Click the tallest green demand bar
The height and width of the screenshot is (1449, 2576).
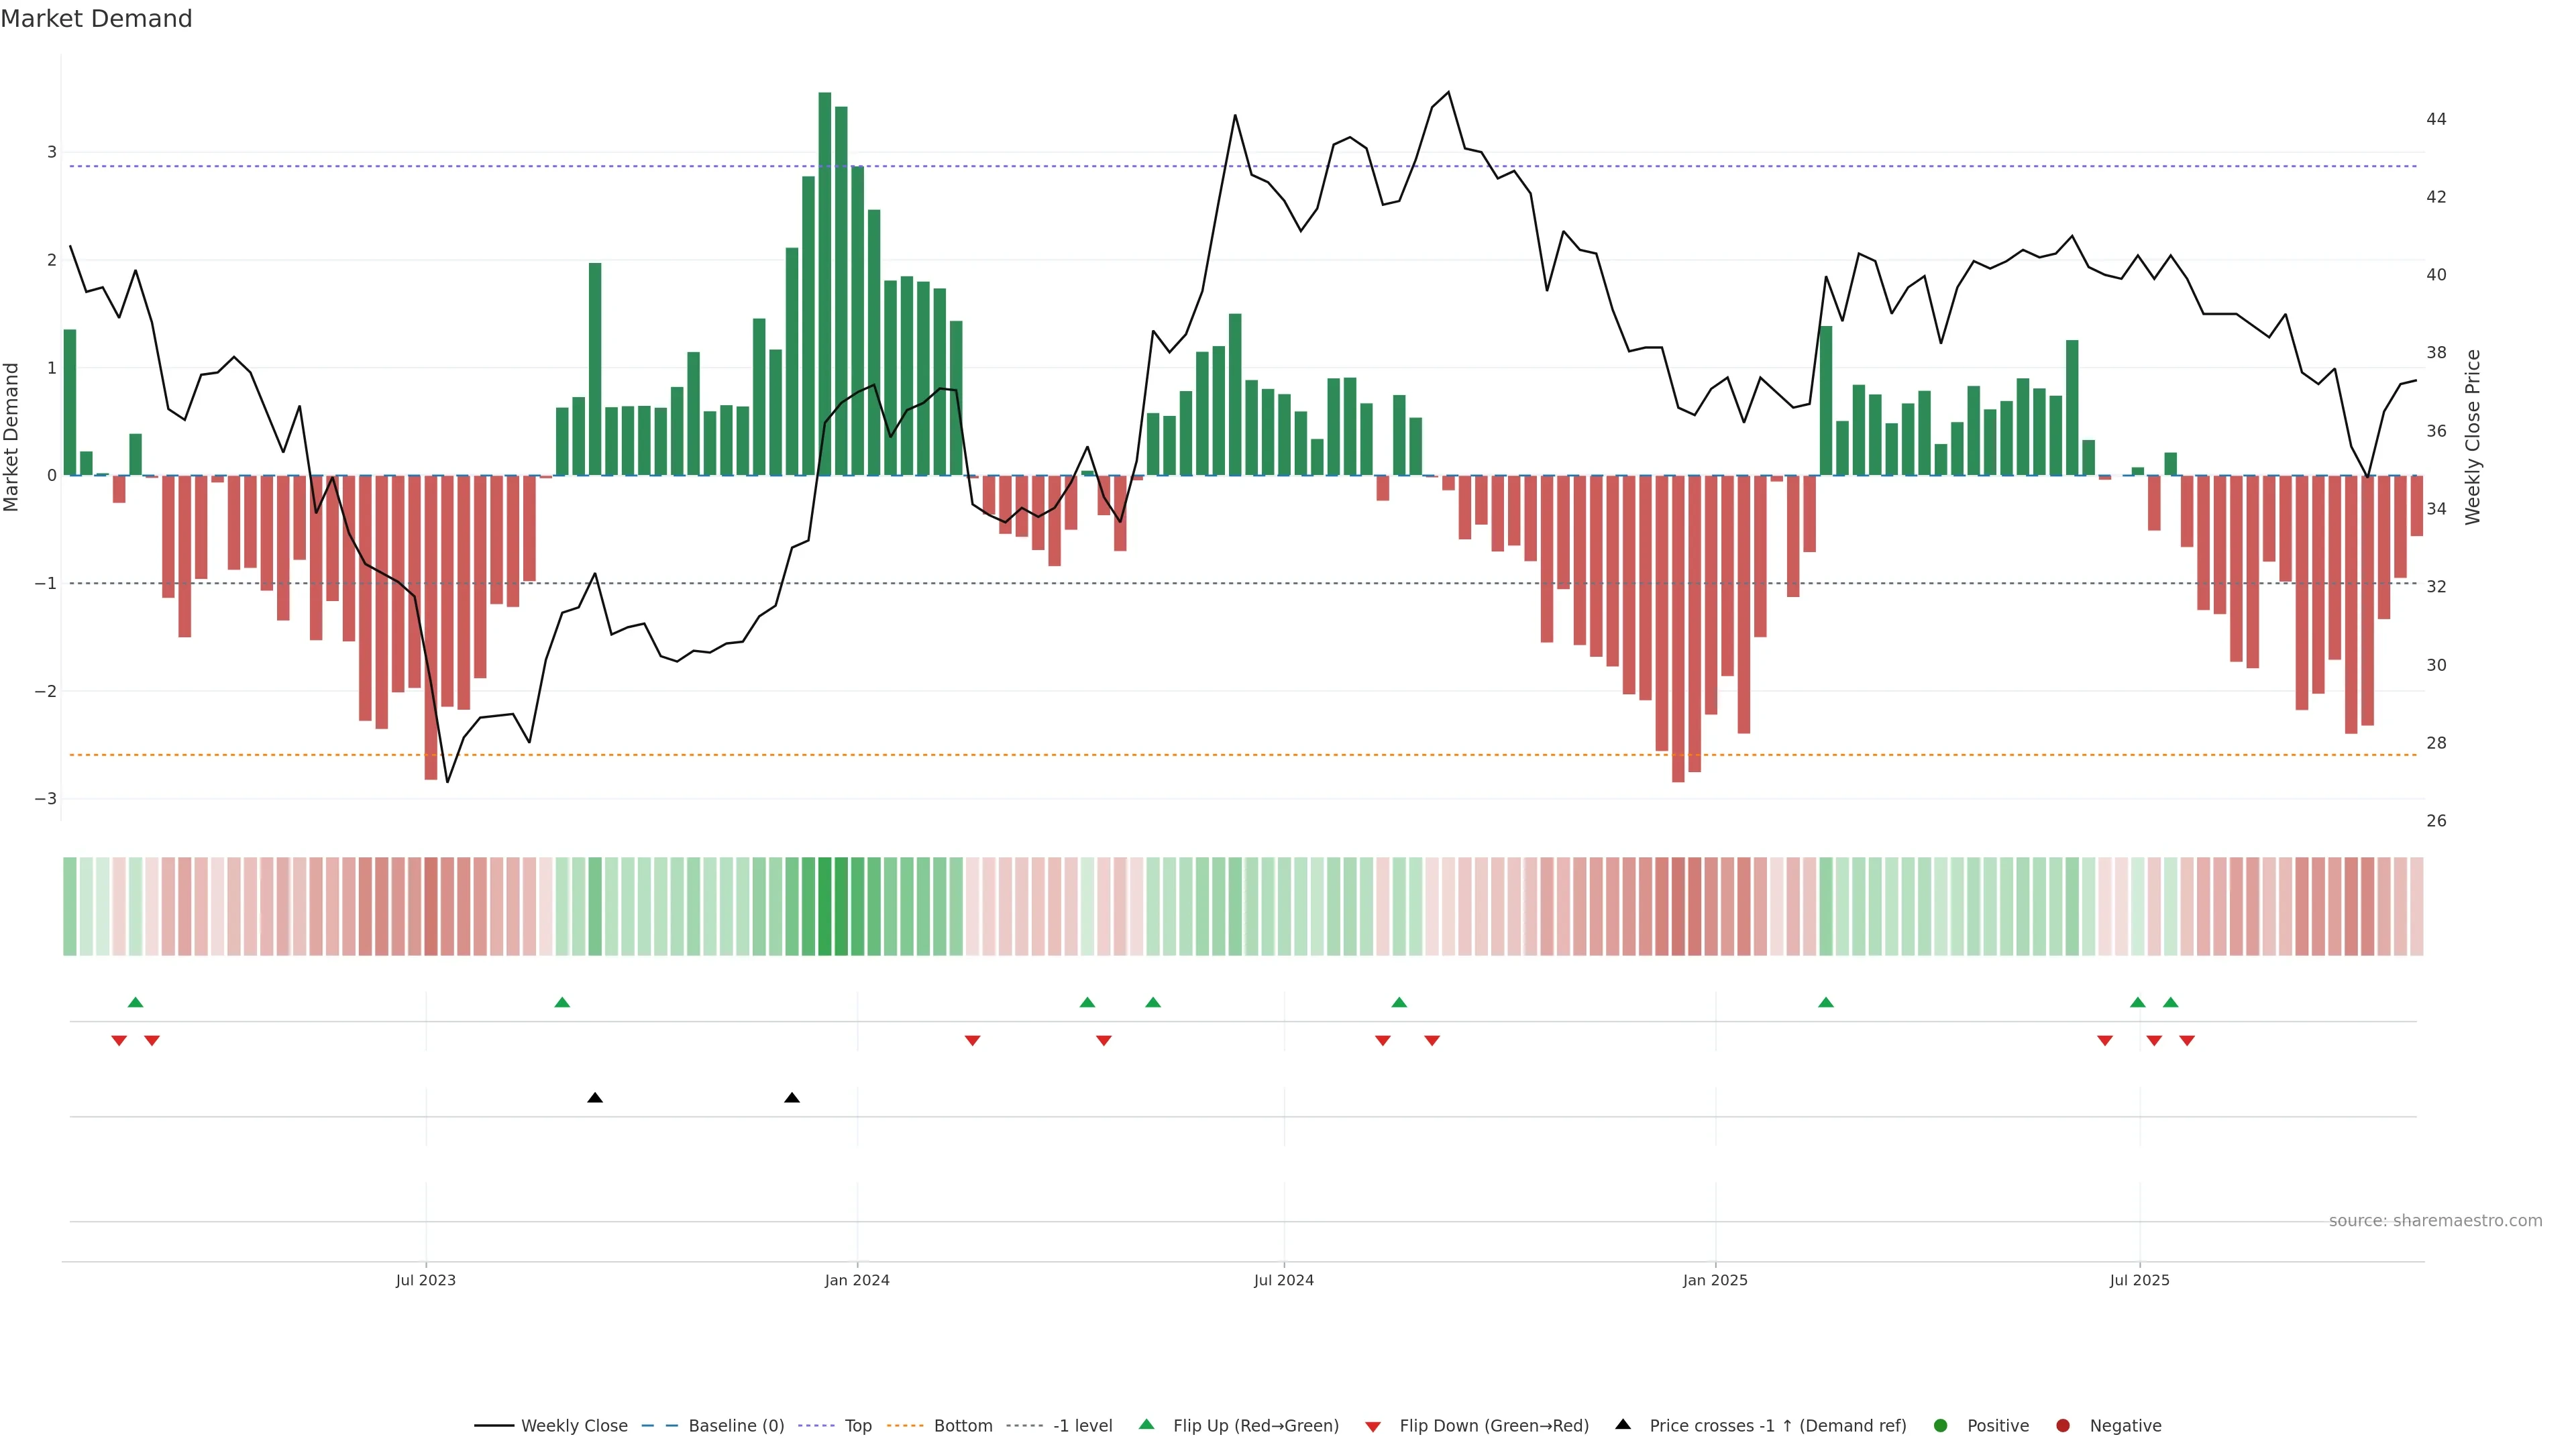click(825, 284)
